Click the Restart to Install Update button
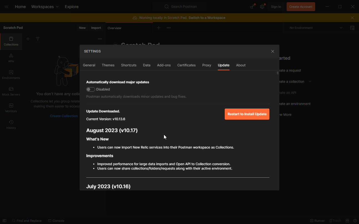Image resolution: width=359 pixels, height=224 pixels. [247, 114]
